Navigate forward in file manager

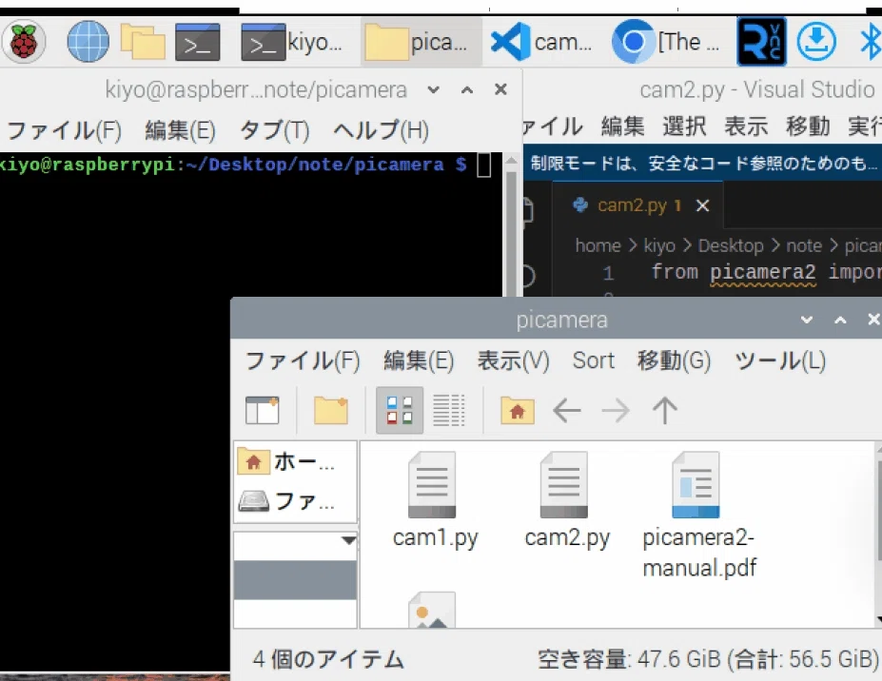[616, 411]
